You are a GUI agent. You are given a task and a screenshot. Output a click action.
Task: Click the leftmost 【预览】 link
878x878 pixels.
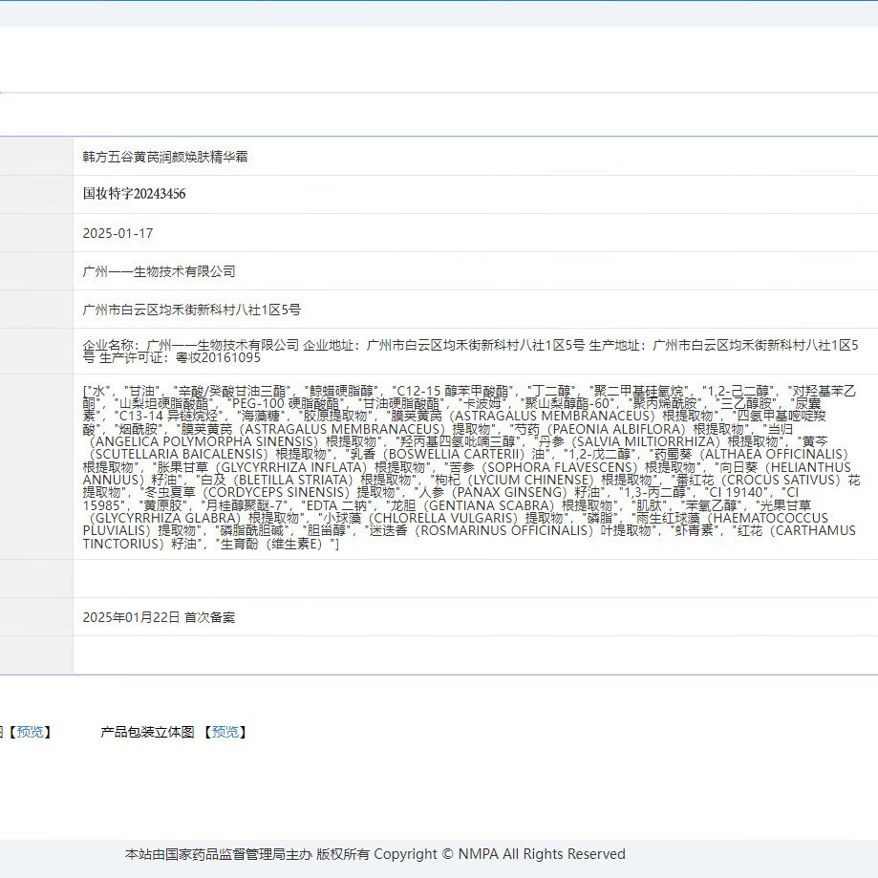click(29, 732)
